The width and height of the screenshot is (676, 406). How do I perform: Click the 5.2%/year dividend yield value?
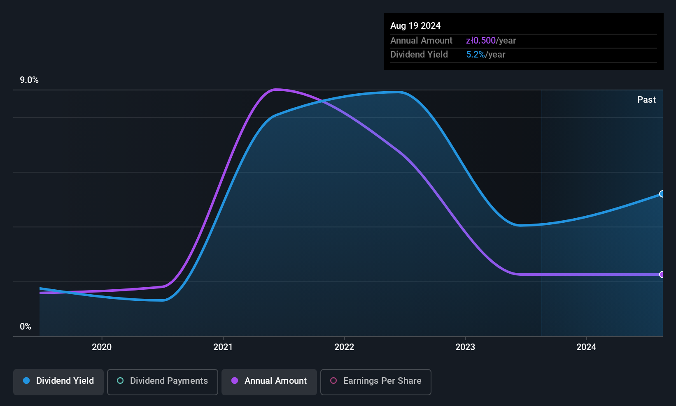[485, 55]
